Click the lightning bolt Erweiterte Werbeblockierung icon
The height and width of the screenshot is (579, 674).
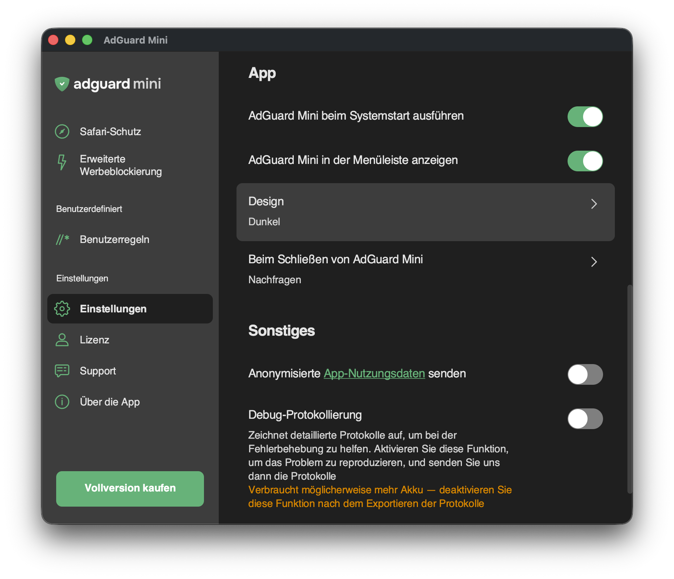(62, 162)
